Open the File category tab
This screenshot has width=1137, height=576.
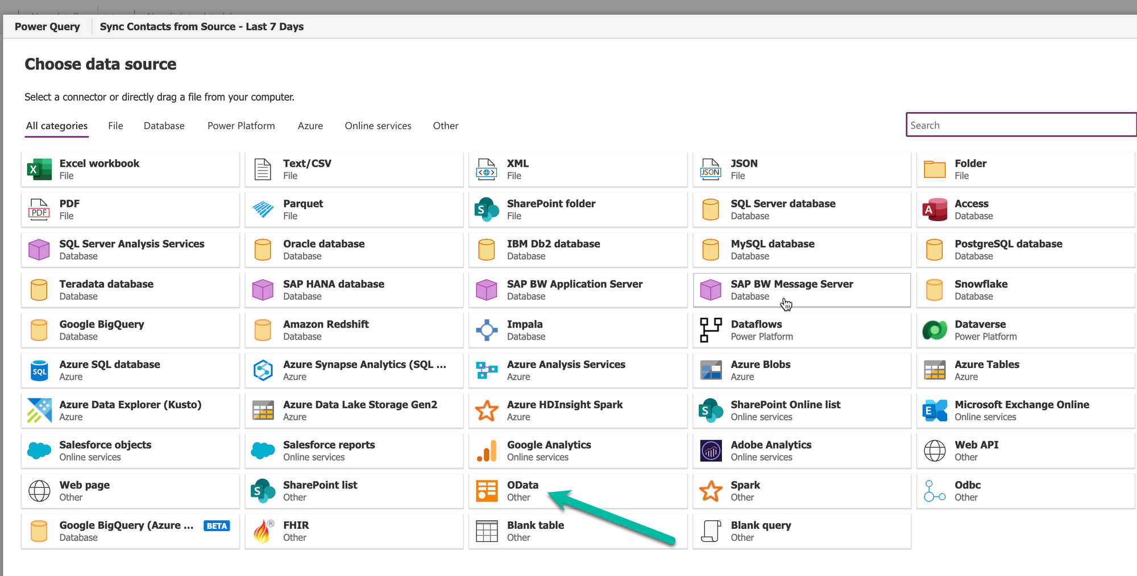[115, 126]
